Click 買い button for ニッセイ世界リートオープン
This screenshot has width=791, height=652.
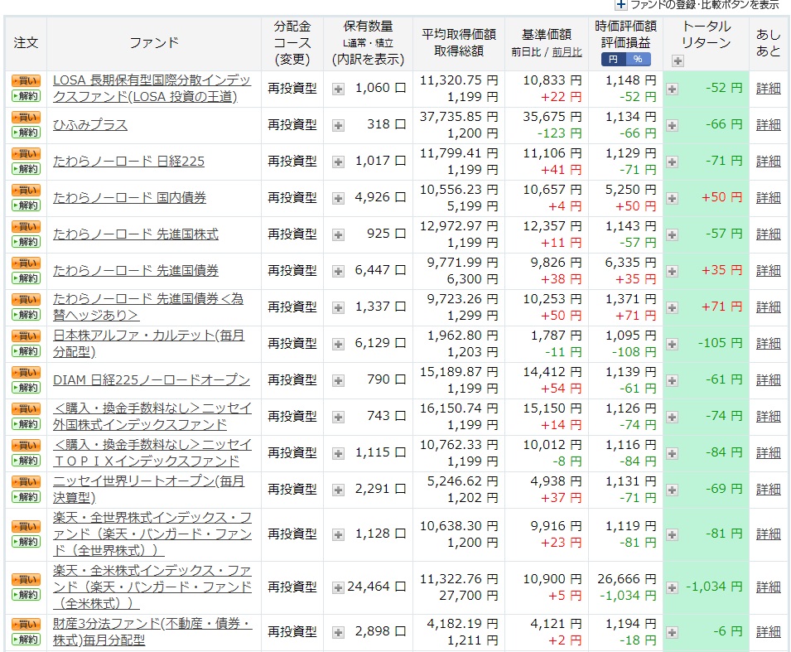tap(26, 481)
